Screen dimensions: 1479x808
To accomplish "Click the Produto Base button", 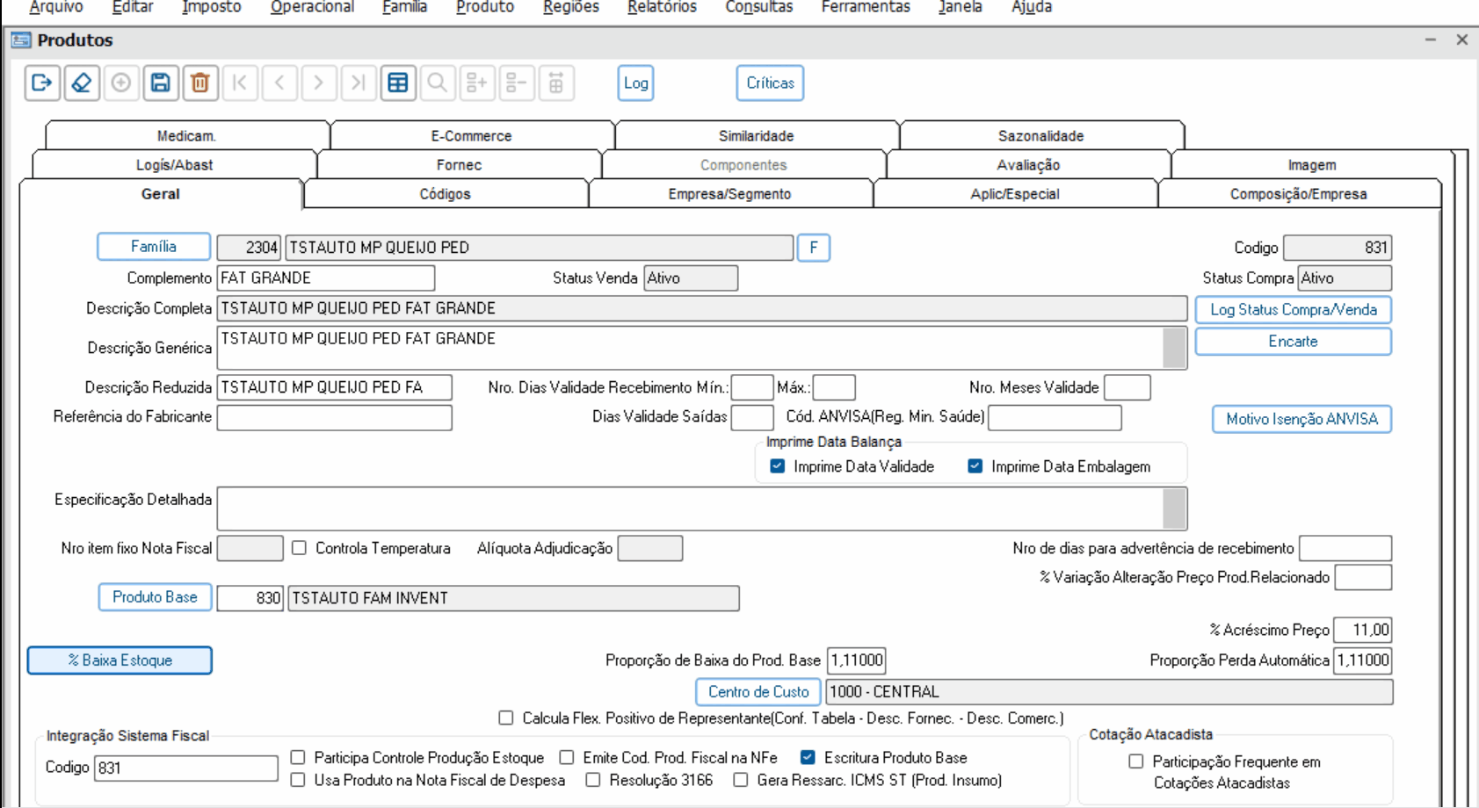I will pyautogui.click(x=155, y=597).
